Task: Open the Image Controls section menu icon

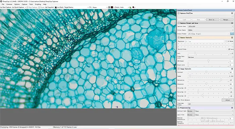Action: 232,69
